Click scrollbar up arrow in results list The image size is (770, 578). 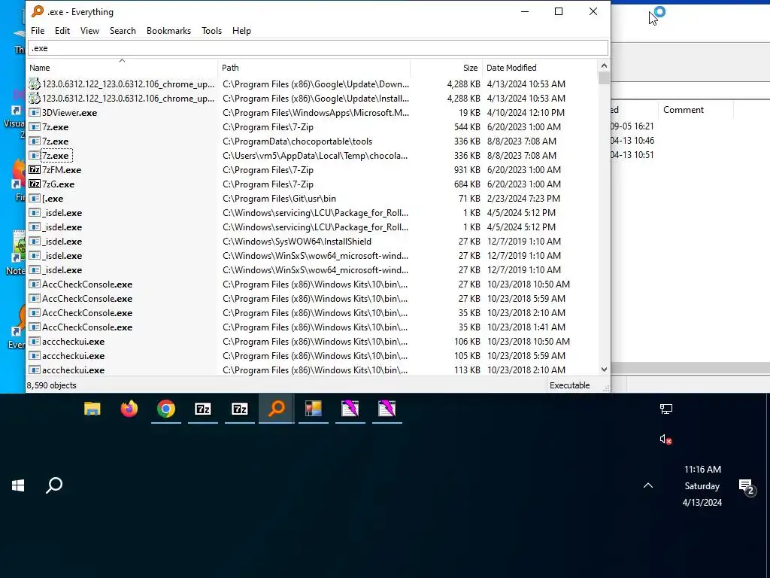point(604,66)
